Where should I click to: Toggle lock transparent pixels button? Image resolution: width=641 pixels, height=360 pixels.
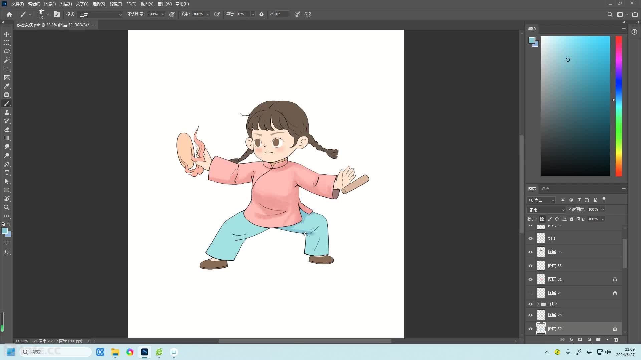point(542,219)
